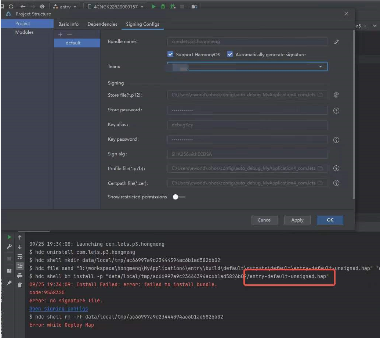The image size is (380, 338).
Task: Click the 'error: no signature file.' console line
Action: click(x=66, y=301)
